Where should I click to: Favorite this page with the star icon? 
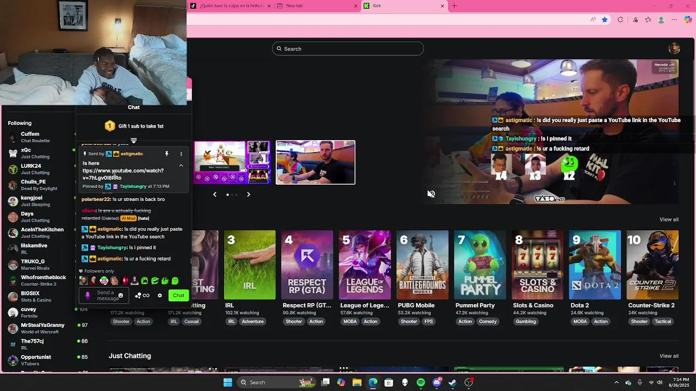point(605,20)
